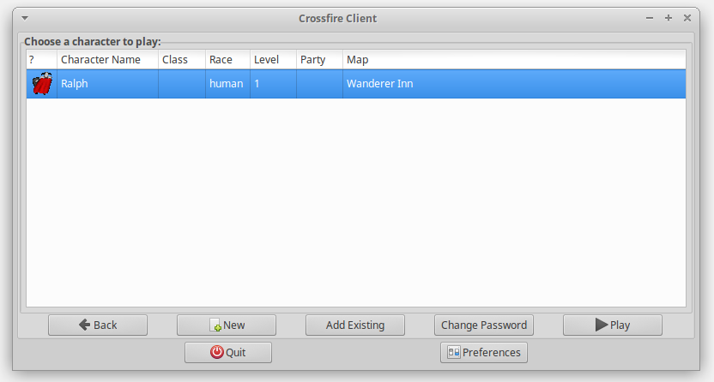Click the Wanderer Inn map cell
Screen dimensions: 714x382
[x=379, y=84]
